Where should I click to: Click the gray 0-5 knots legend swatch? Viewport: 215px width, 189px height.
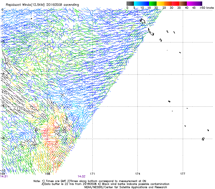130,3
